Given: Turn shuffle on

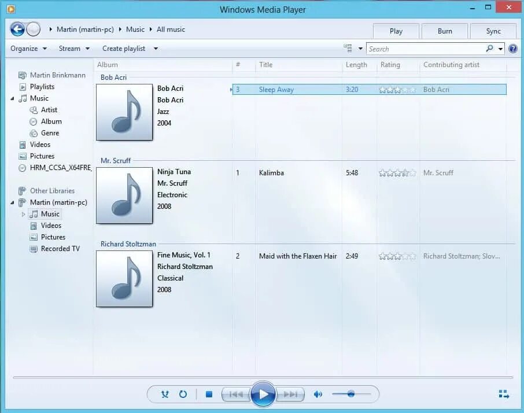Looking at the screenshot, I should pos(165,394).
